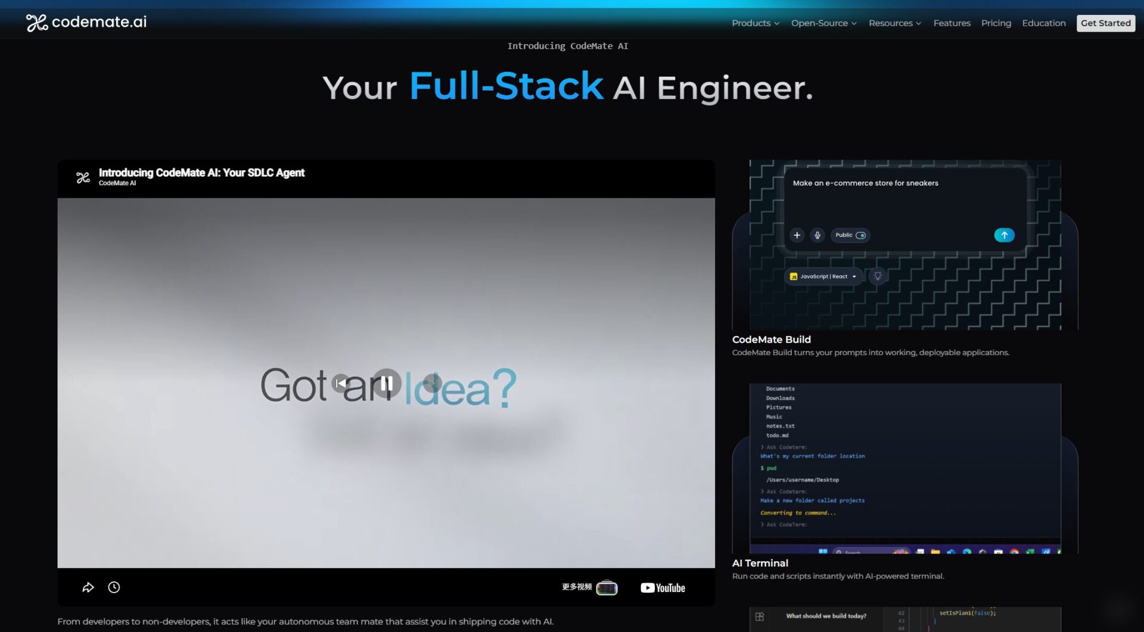Expand the Resources dropdown menu
The width and height of the screenshot is (1144, 632).
[894, 23]
